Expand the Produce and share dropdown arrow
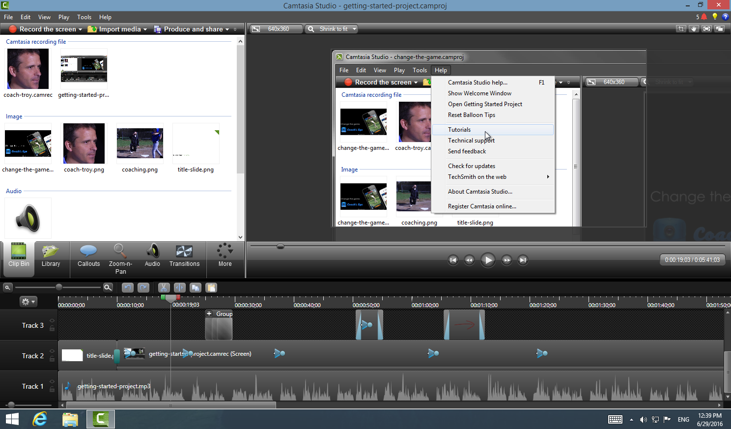The height and width of the screenshot is (429, 731). click(227, 29)
